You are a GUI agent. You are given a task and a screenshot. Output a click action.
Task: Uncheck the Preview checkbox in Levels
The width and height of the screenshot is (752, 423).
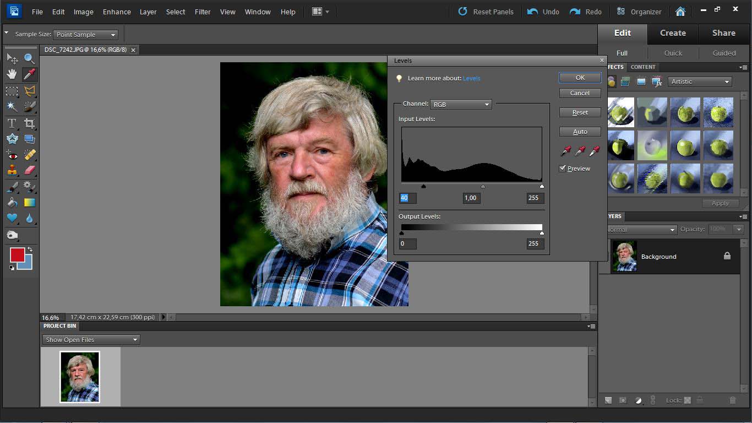563,169
